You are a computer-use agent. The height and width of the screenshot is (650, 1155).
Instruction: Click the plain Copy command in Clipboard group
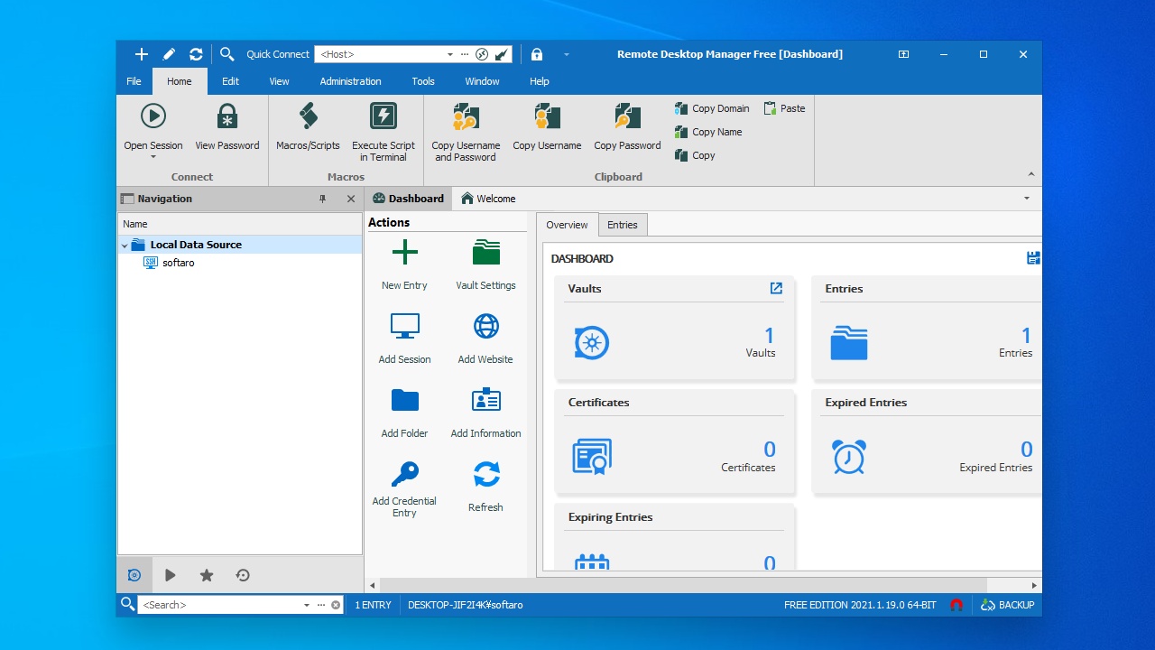click(695, 155)
